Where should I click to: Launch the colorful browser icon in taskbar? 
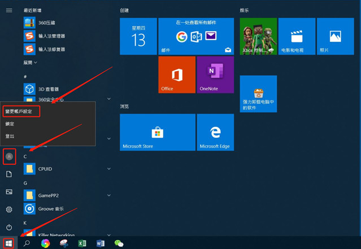(45, 243)
